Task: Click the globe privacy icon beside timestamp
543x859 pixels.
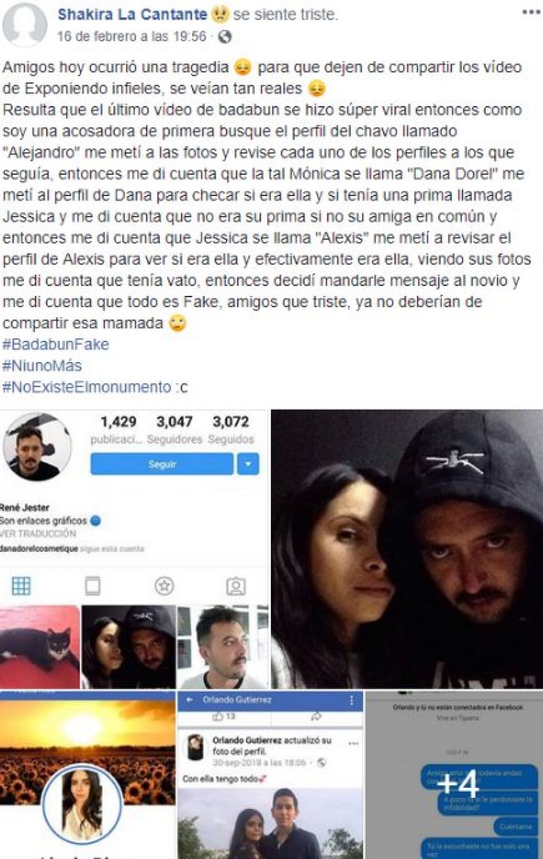Action: (225, 37)
